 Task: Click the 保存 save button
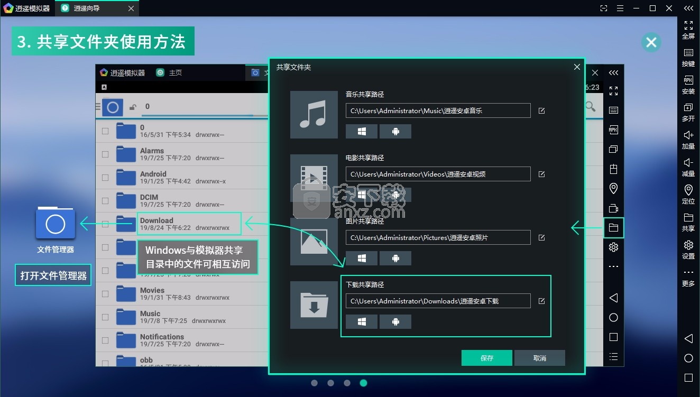pyautogui.click(x=487, y=358)
